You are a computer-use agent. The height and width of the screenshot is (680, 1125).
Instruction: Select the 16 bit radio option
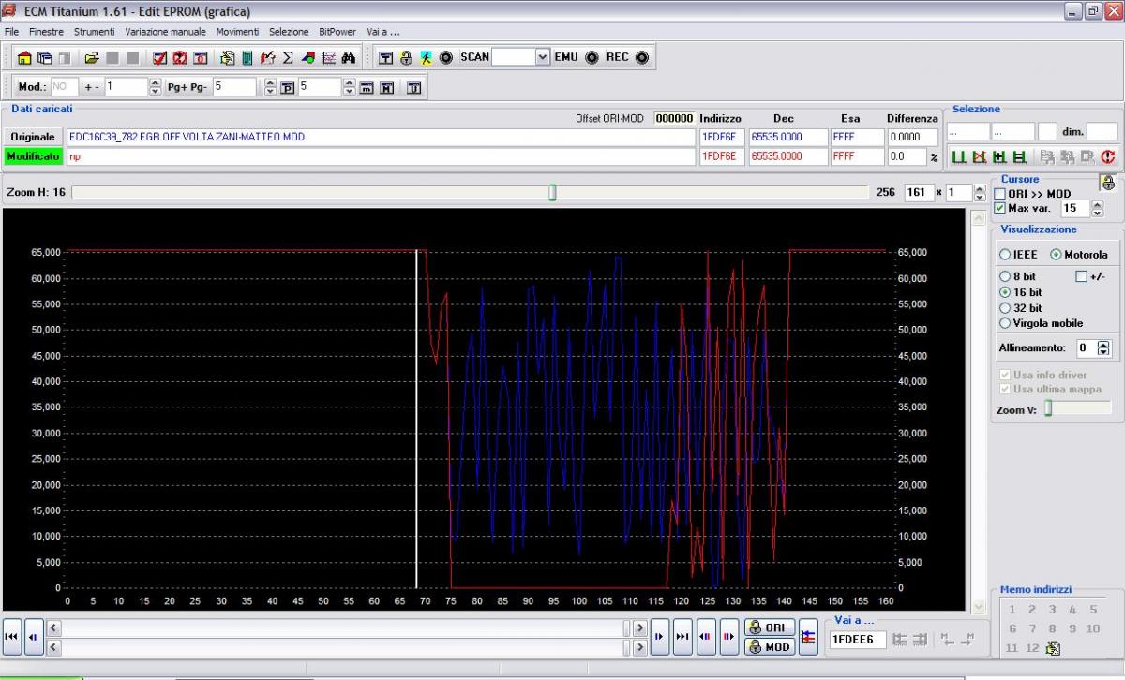point(1005,292)
